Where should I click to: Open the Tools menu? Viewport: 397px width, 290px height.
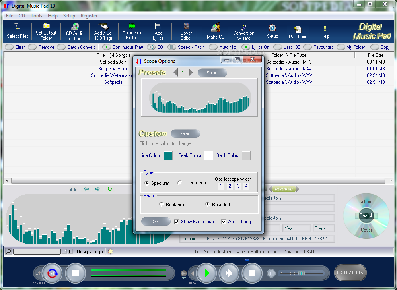point(37,15)
